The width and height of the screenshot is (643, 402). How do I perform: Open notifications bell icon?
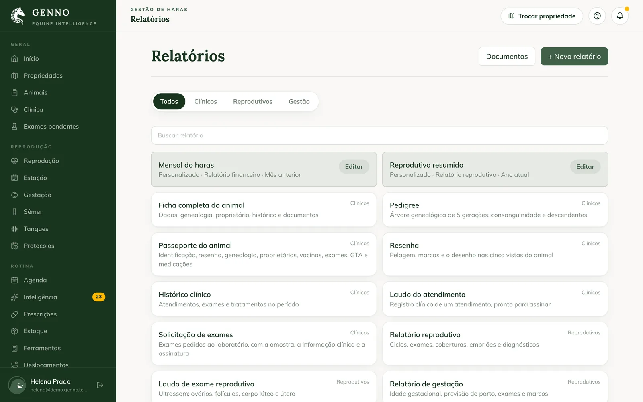[x=620, y=16]
